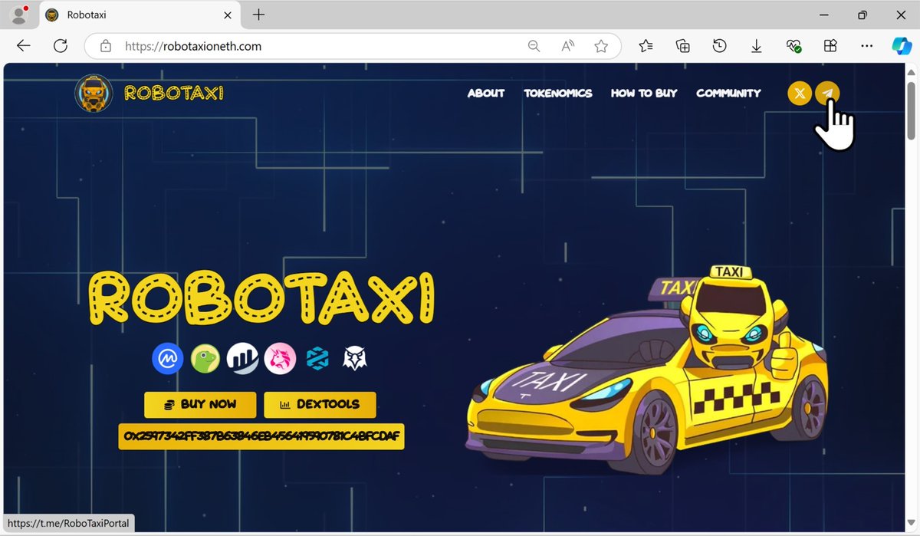Open browser History icon
This screenshot has height=536, width=920.
point(719,46)
